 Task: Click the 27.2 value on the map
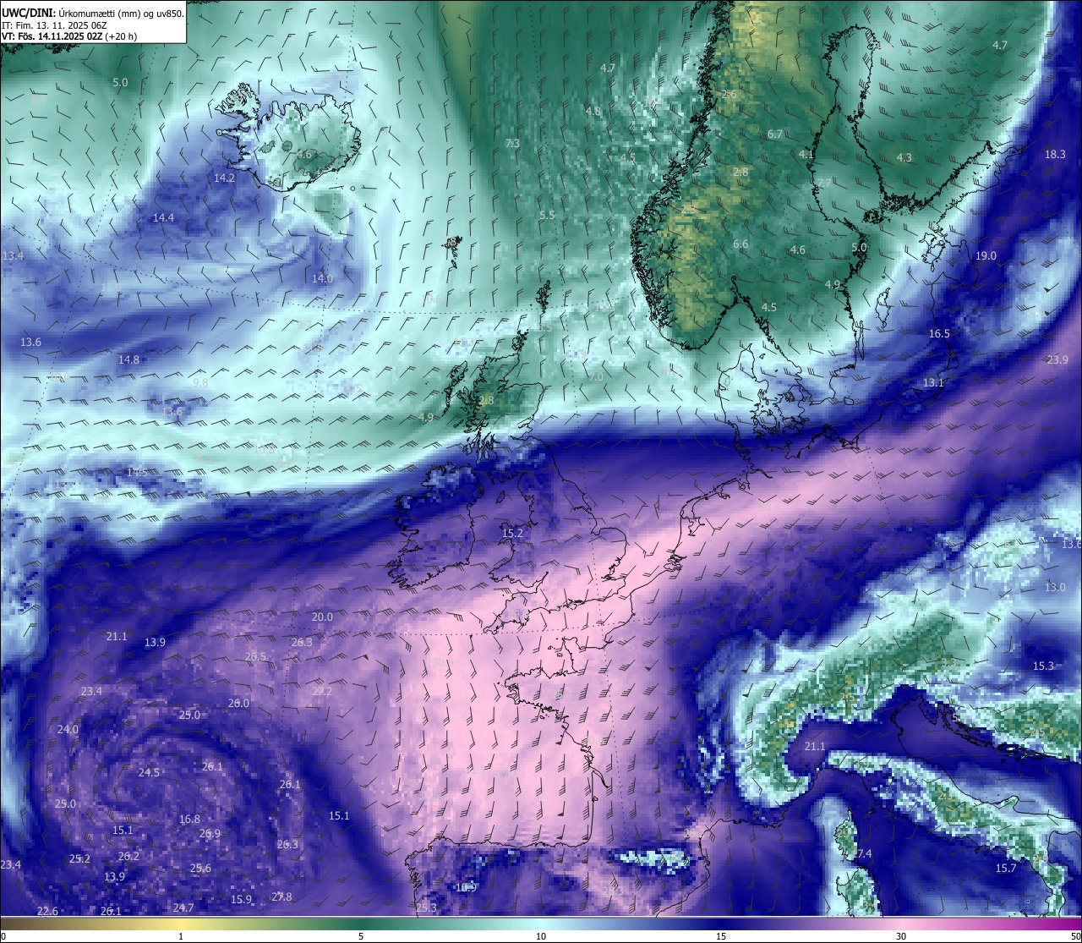[x=322, y=692]
